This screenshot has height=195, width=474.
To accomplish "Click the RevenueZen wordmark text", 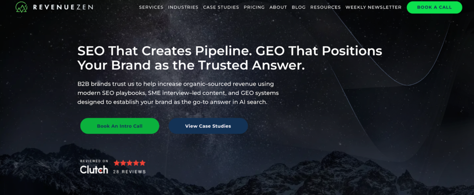I will (x=63, y=7).
